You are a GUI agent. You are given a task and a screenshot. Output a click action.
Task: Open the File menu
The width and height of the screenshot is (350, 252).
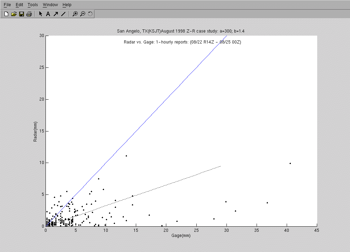pos(7,5)
